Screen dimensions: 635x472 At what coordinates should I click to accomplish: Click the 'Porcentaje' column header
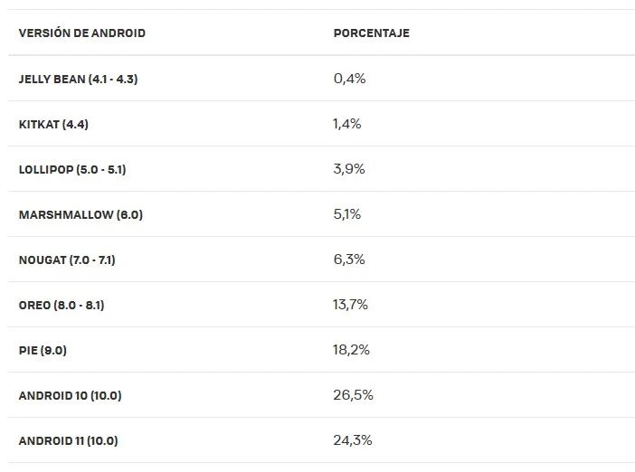(x=372, y=33)
